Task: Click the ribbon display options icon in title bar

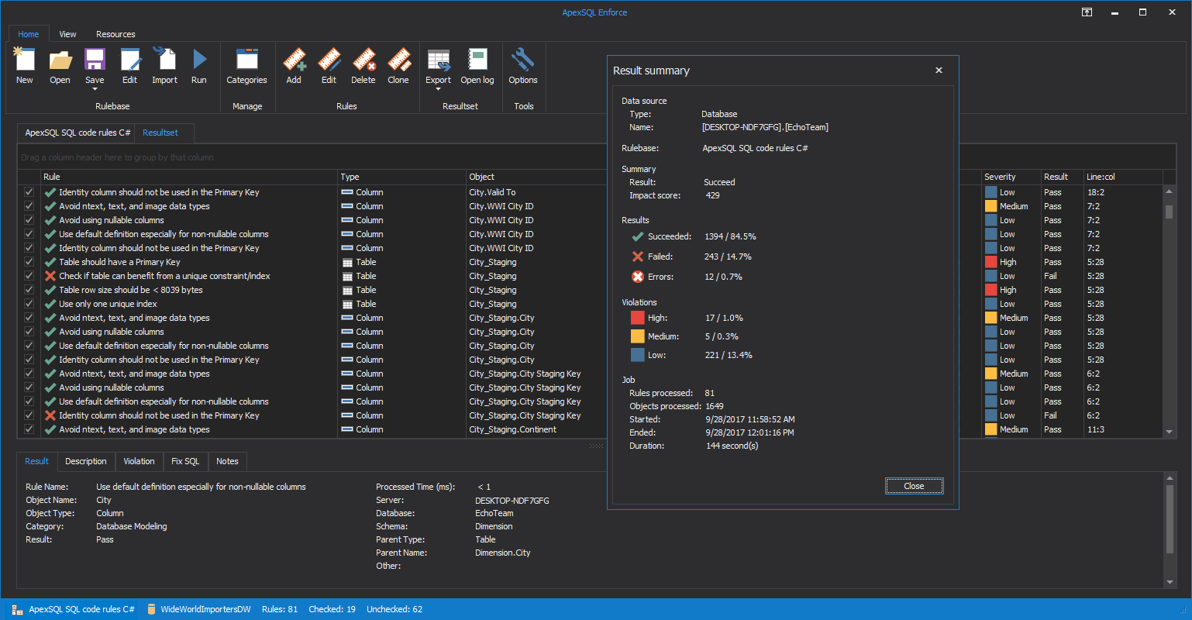Action: tap(1087, 12)
